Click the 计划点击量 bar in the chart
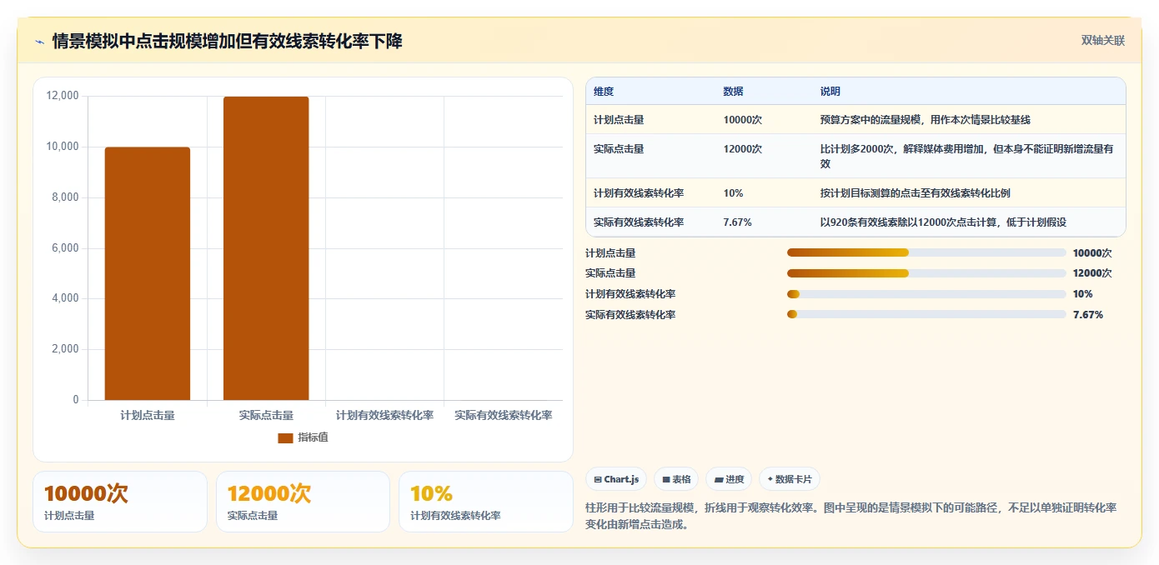The width and height of the screenshot is (1159, 565). click(x=148, y=273)
